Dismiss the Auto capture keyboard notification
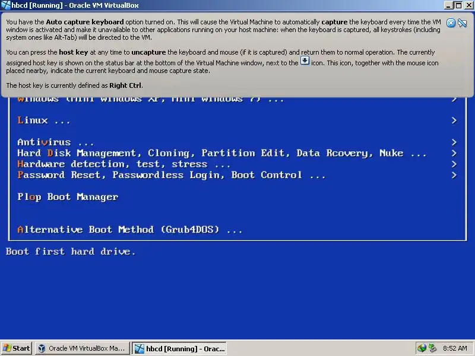This screenshot has width=475, height=356. (x=451, y=23)
